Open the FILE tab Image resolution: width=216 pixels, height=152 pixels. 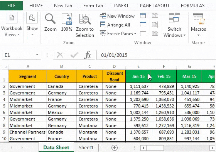[x=11, y=6]
